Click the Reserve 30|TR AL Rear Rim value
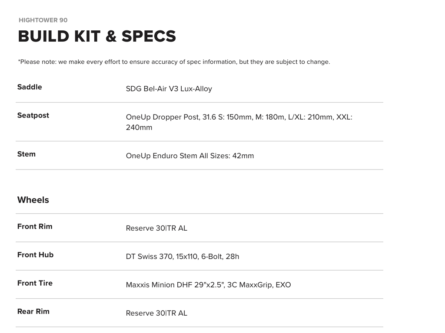The width and height of the screenshot is (445, 333). coord(156,313)
